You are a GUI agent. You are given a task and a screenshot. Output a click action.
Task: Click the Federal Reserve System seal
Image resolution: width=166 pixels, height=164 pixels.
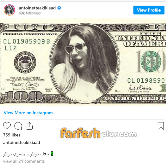25,62
